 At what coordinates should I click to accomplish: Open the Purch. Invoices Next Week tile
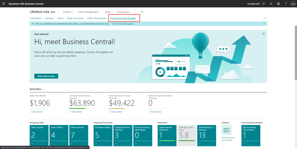[143, 136]
